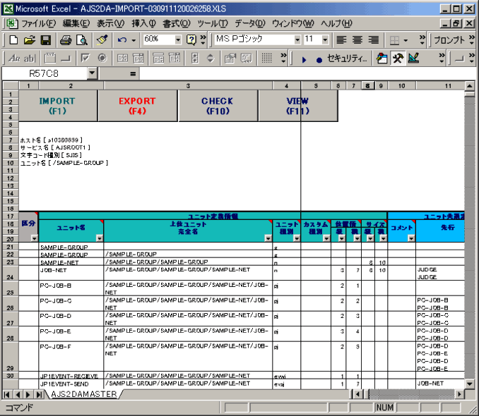
Task: Click the Edit Code icon in the Forms toolbar
Action: click(247, 58)
